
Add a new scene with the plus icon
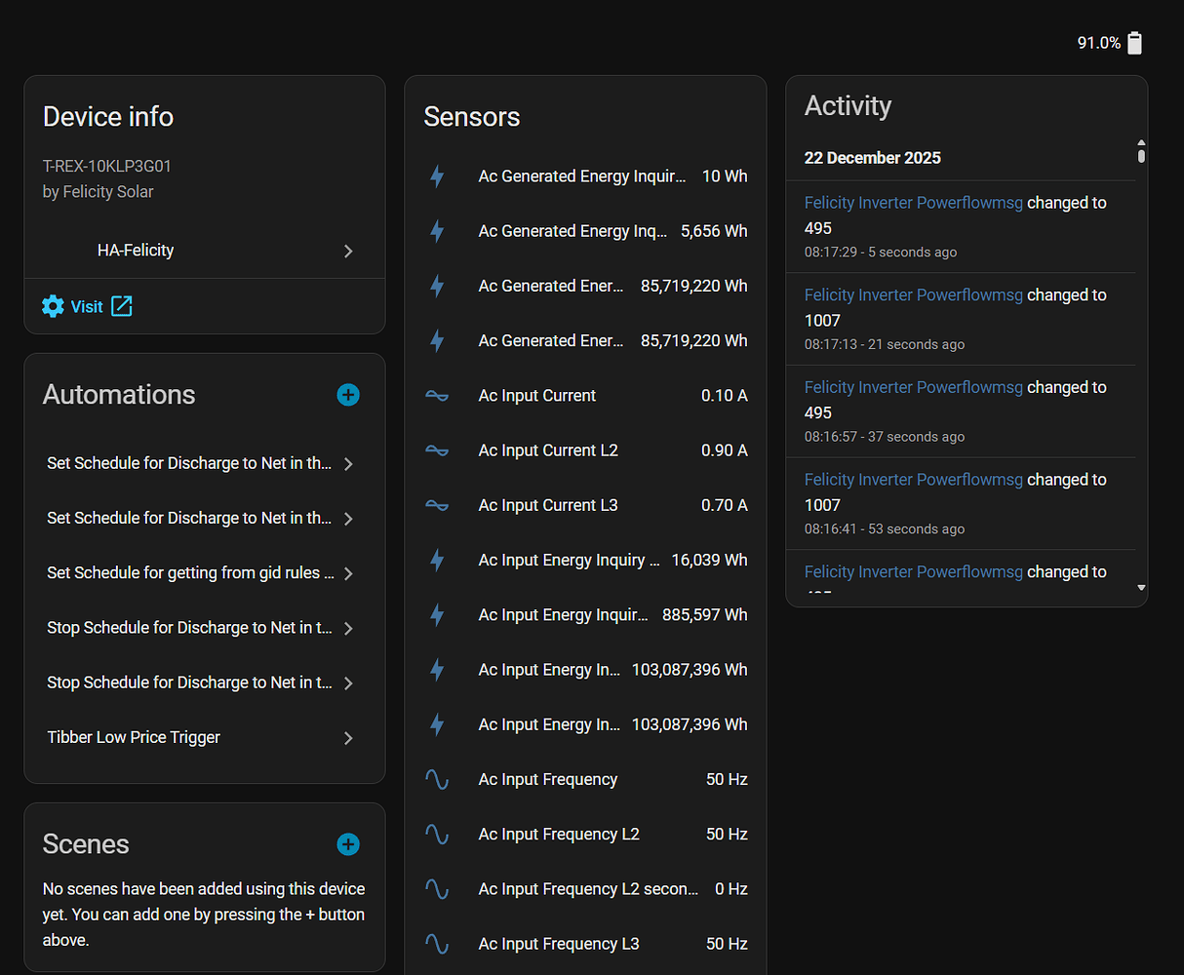[x=348, y=844]
